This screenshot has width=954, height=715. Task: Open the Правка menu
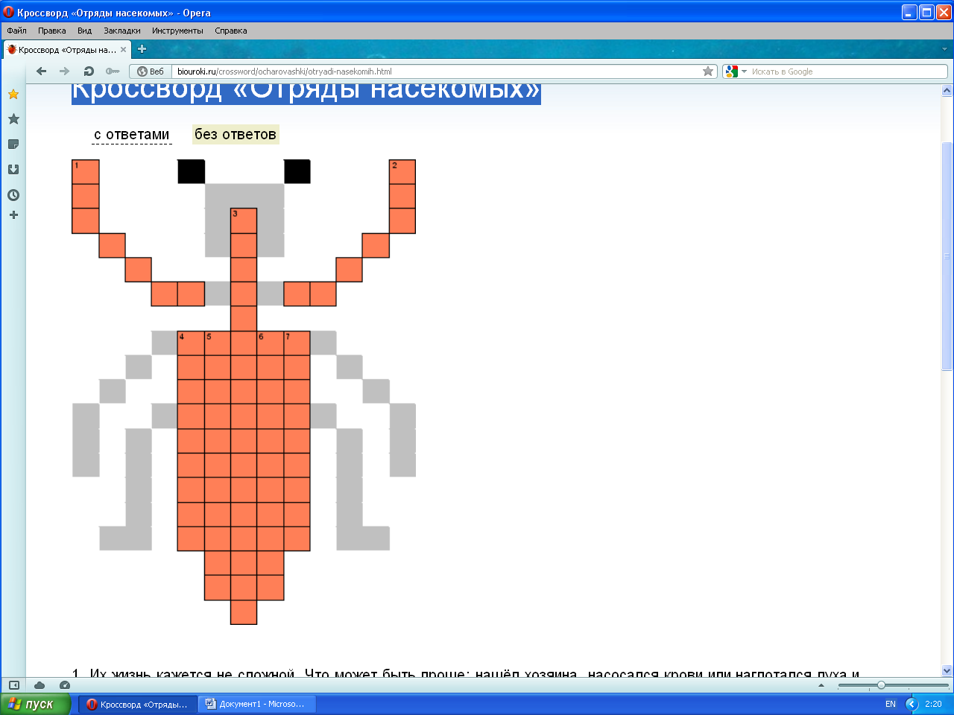pyautogui.click(x=52, y=31)
